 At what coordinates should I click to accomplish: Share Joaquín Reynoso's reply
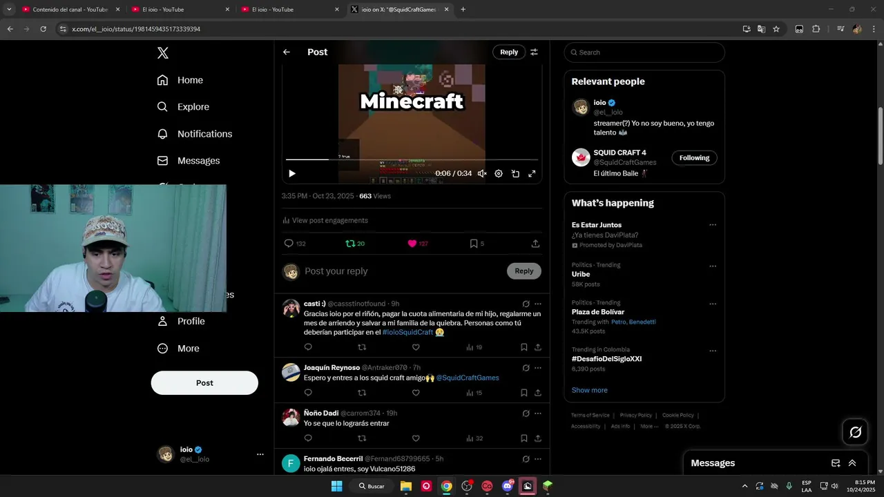coord(538,393)
